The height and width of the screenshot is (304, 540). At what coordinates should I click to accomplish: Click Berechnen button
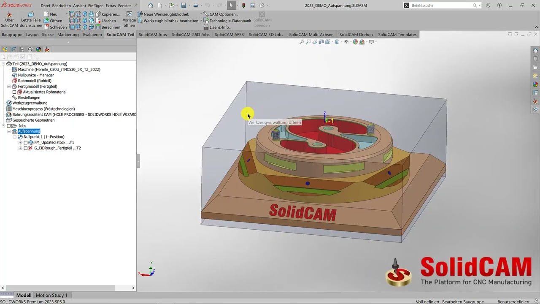(x=107, y=27)
